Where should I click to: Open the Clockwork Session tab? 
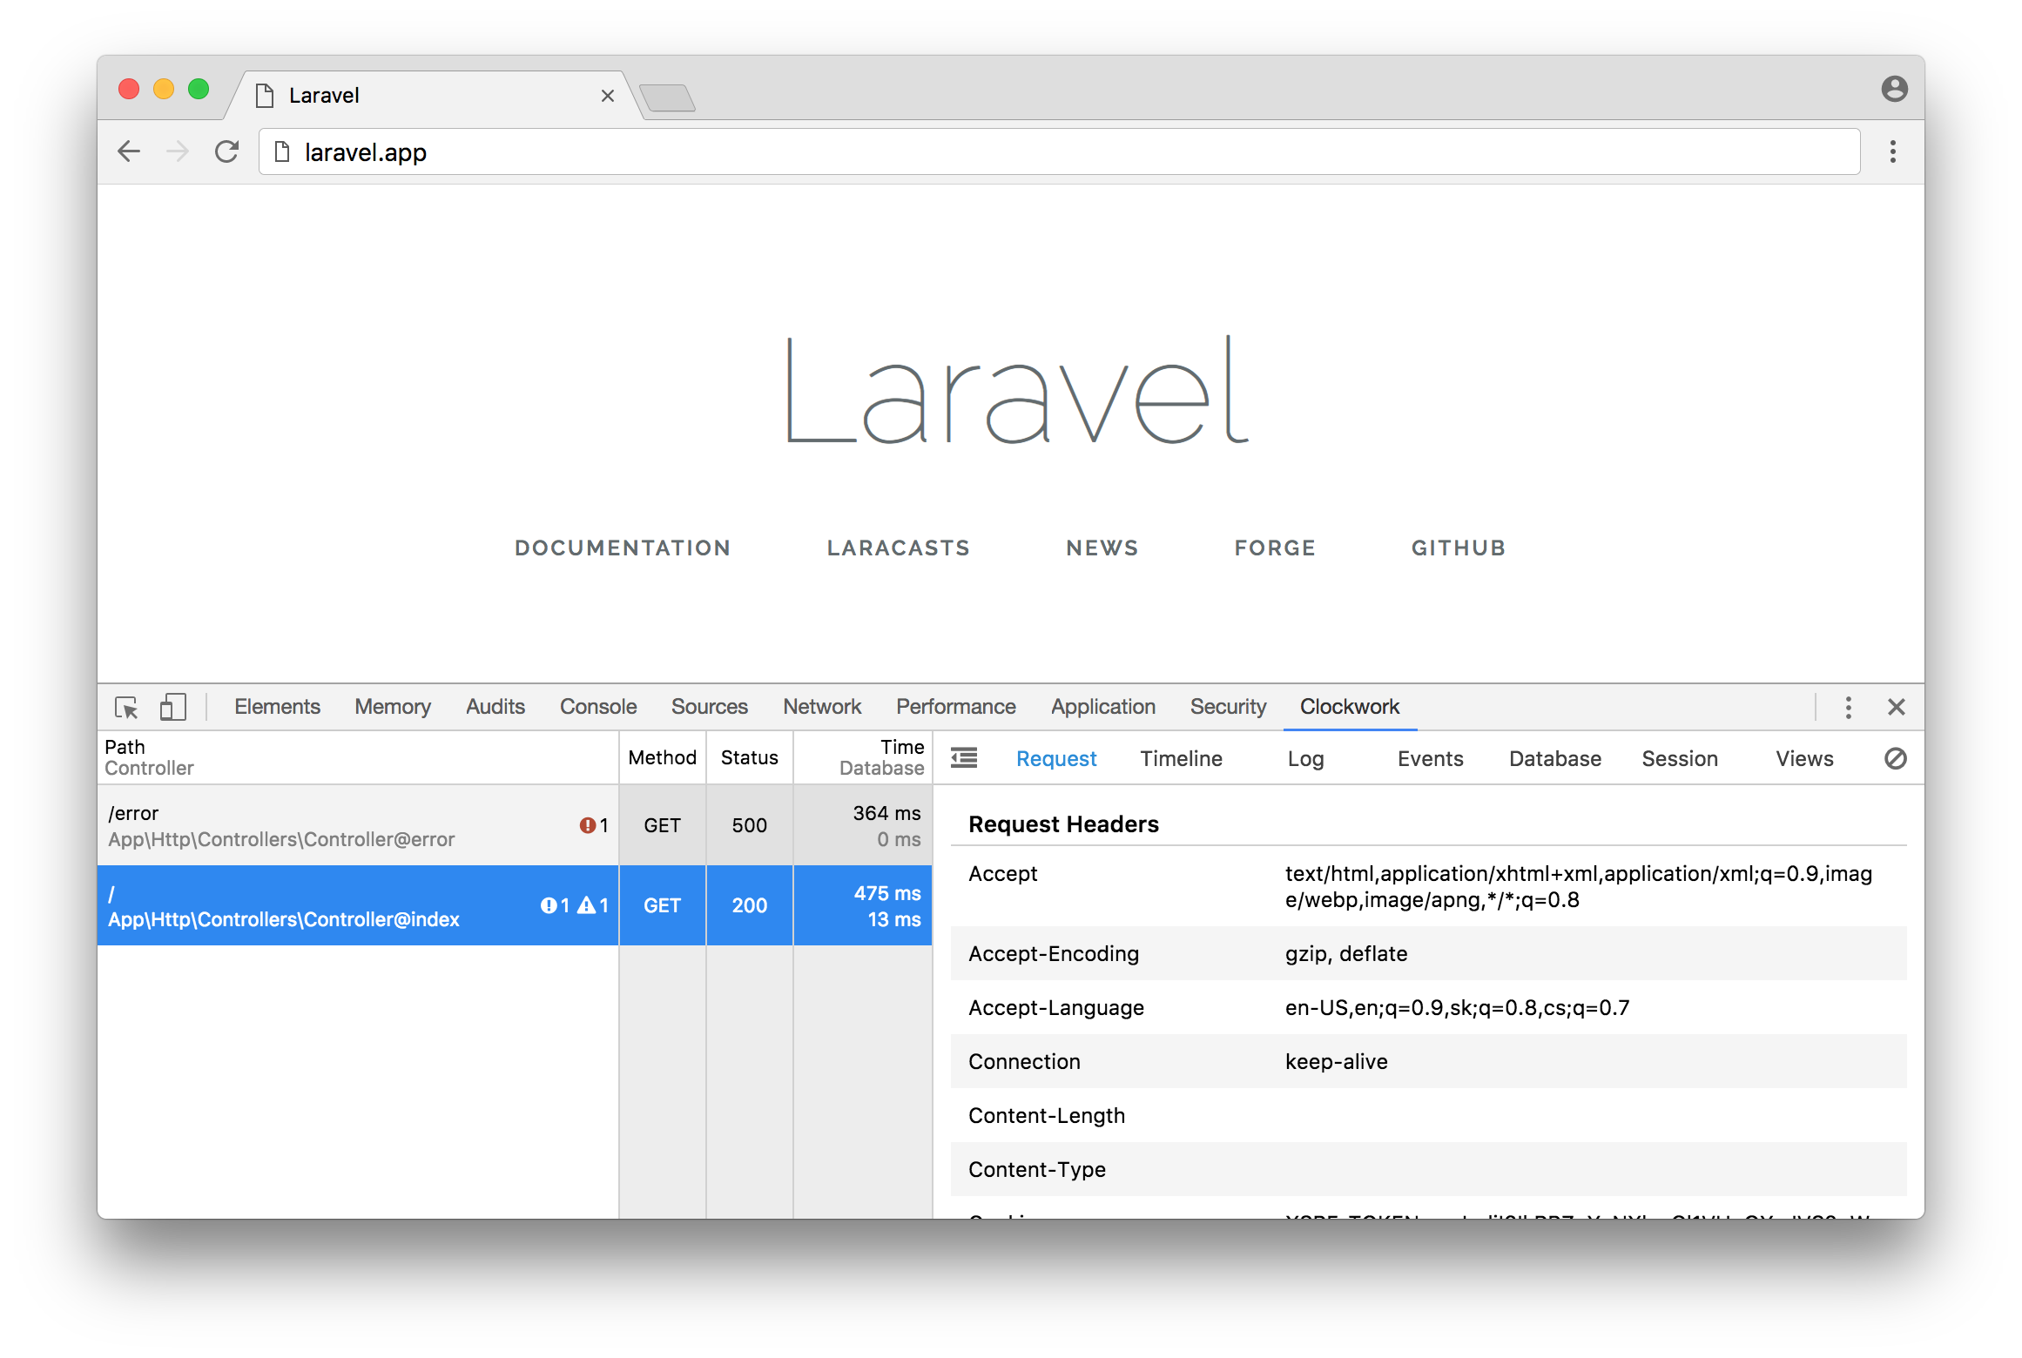pyautogui.click(x=1679, y=758)
